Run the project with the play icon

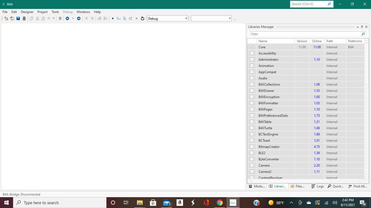[x=113, y=18]
